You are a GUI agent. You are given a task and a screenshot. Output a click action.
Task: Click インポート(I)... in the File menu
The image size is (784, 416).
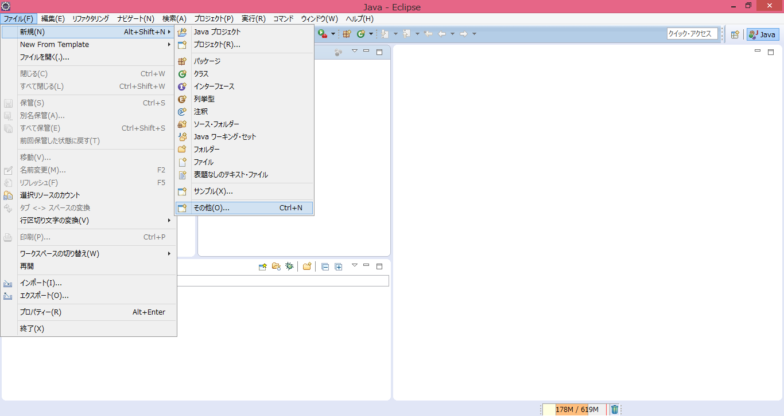click(89, 283)
